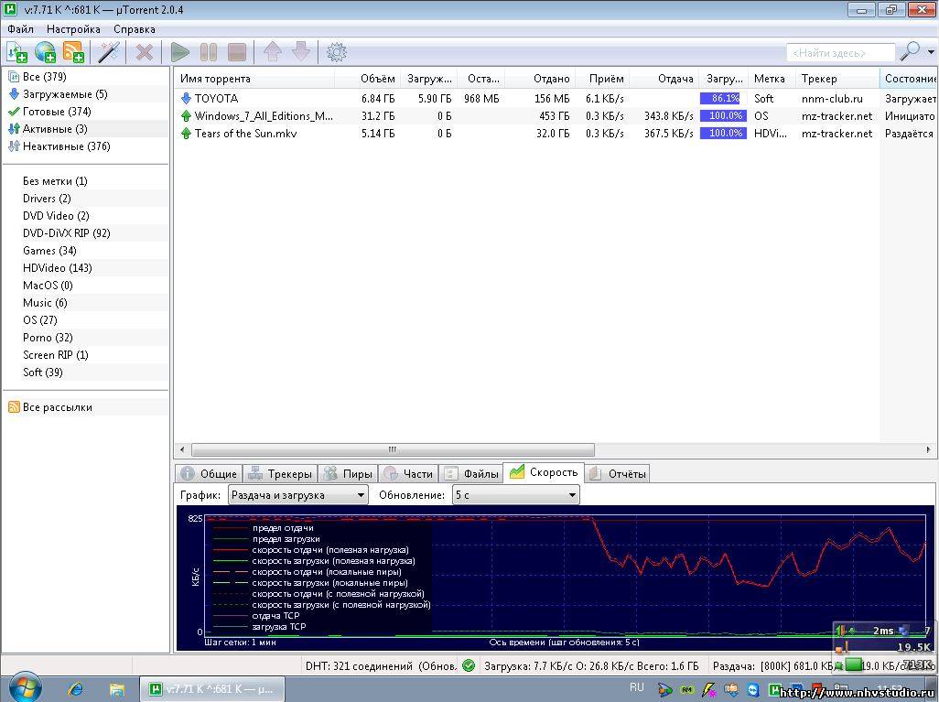939x702 pixels.
Task: Switch to the Общие tab
Action: (x=209, y=474)
